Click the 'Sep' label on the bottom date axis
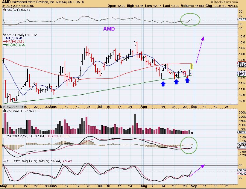 coord(194,186)
